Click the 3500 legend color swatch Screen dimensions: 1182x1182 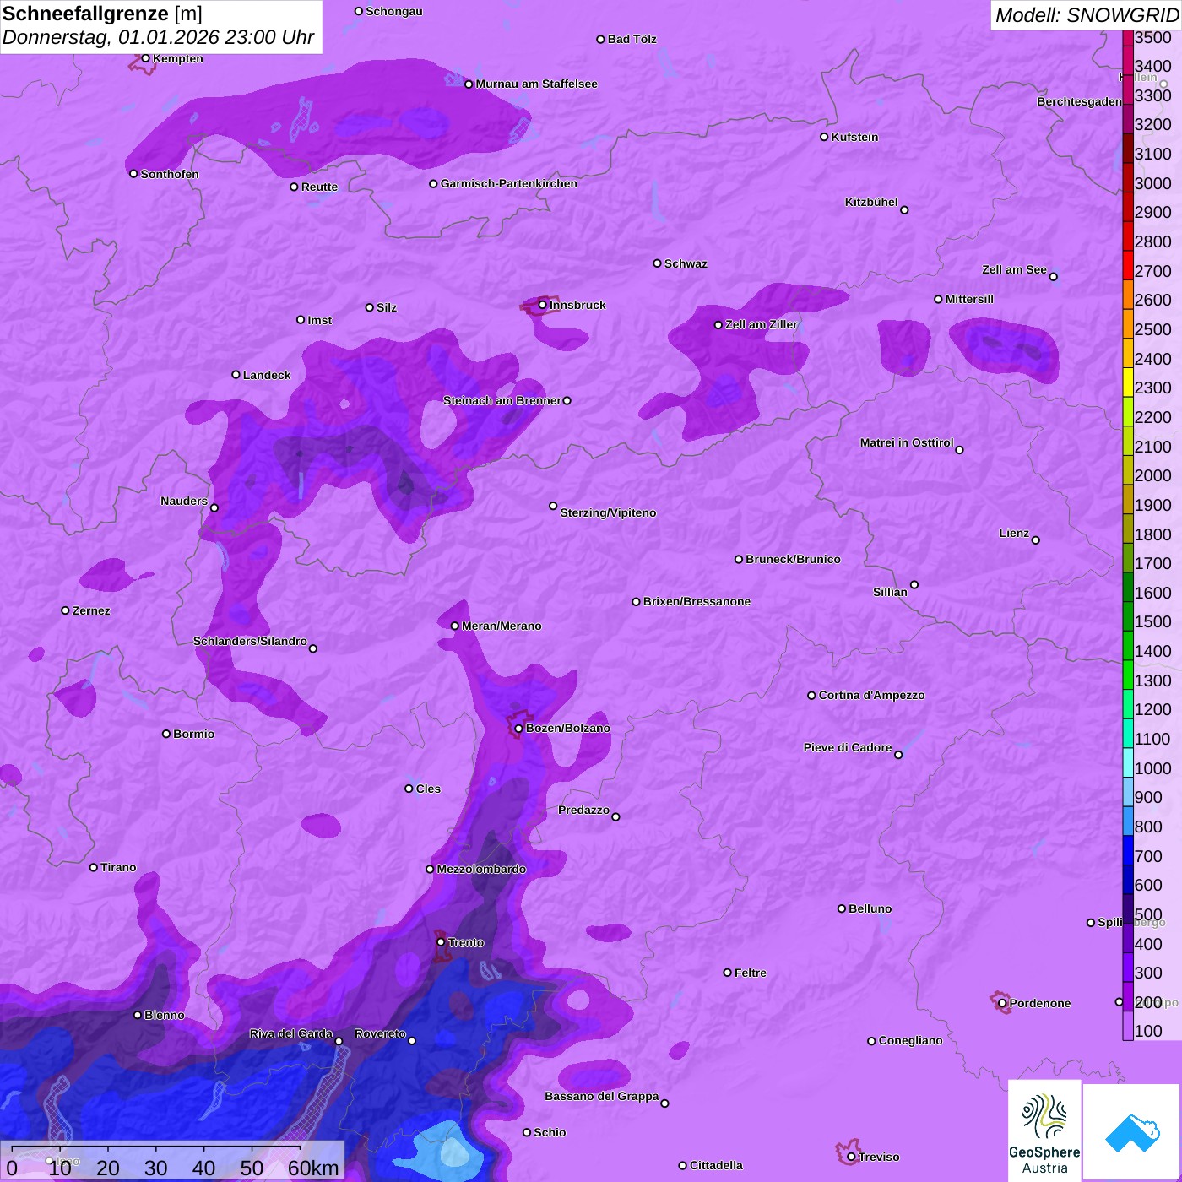click(x=1128, y=37)
